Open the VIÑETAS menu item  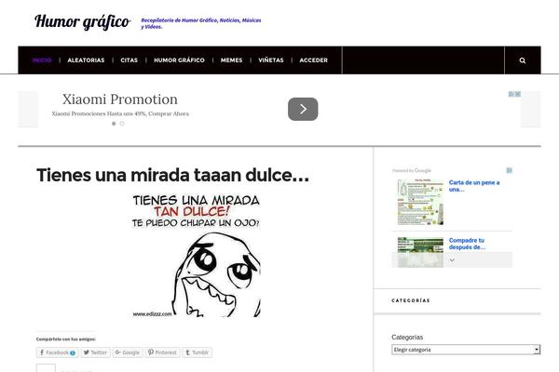[x=271, y=60]
